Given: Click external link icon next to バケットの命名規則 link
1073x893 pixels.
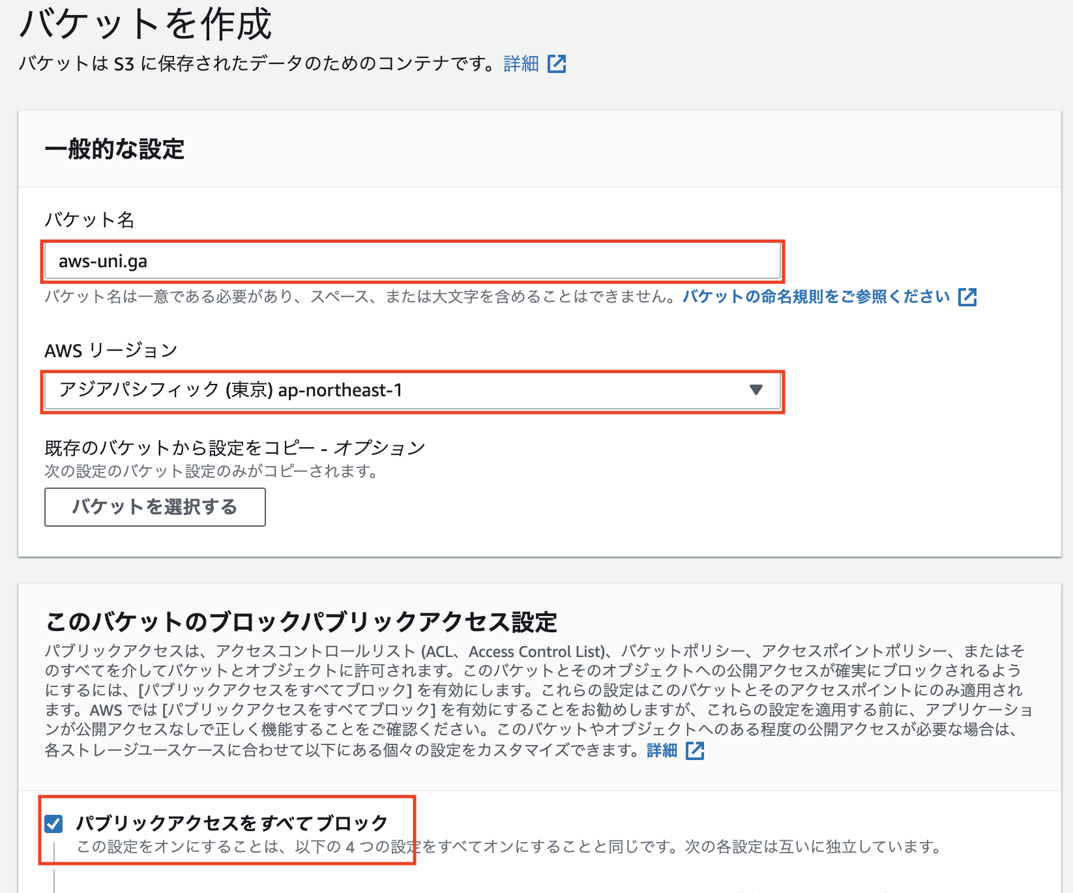Looking at the screenshot, I should pos(967,297).
